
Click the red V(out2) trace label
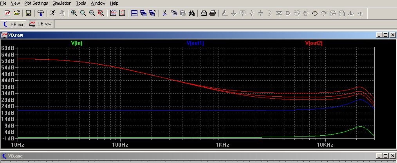tap(314, 43)
